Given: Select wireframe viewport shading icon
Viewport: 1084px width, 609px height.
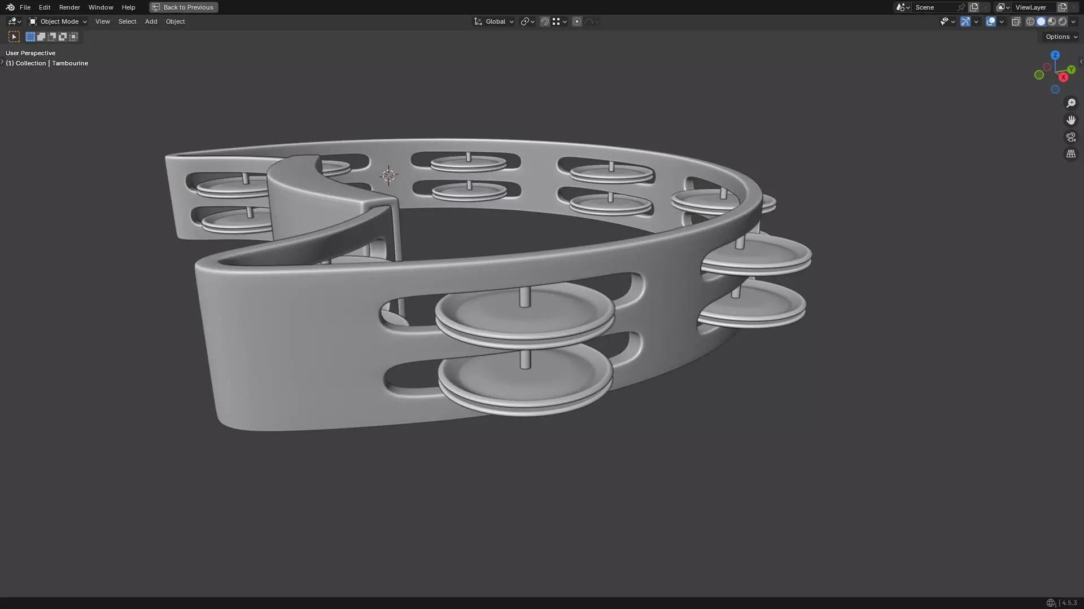Looking at the screenshot, I should (1030, 21).
